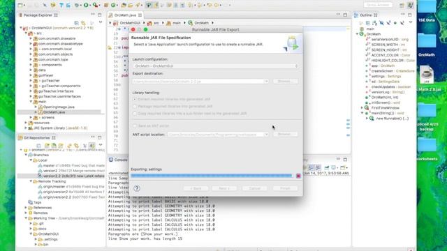Click the Next button in export dialog
Screen dimensions: 447x251
point(224,188)
